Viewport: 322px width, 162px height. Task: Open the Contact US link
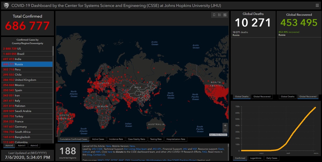point(99,155)
